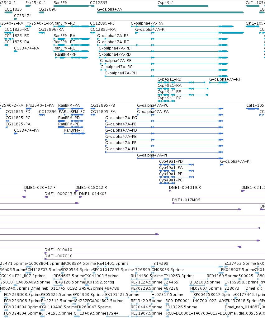Select the RanBPM-RF transcript label

click(65, 54)
